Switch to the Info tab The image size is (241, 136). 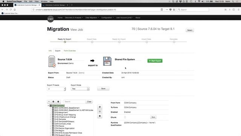pos(50,51)
